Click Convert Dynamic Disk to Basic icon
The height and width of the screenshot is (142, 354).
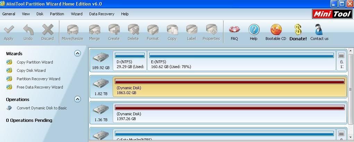9,108
